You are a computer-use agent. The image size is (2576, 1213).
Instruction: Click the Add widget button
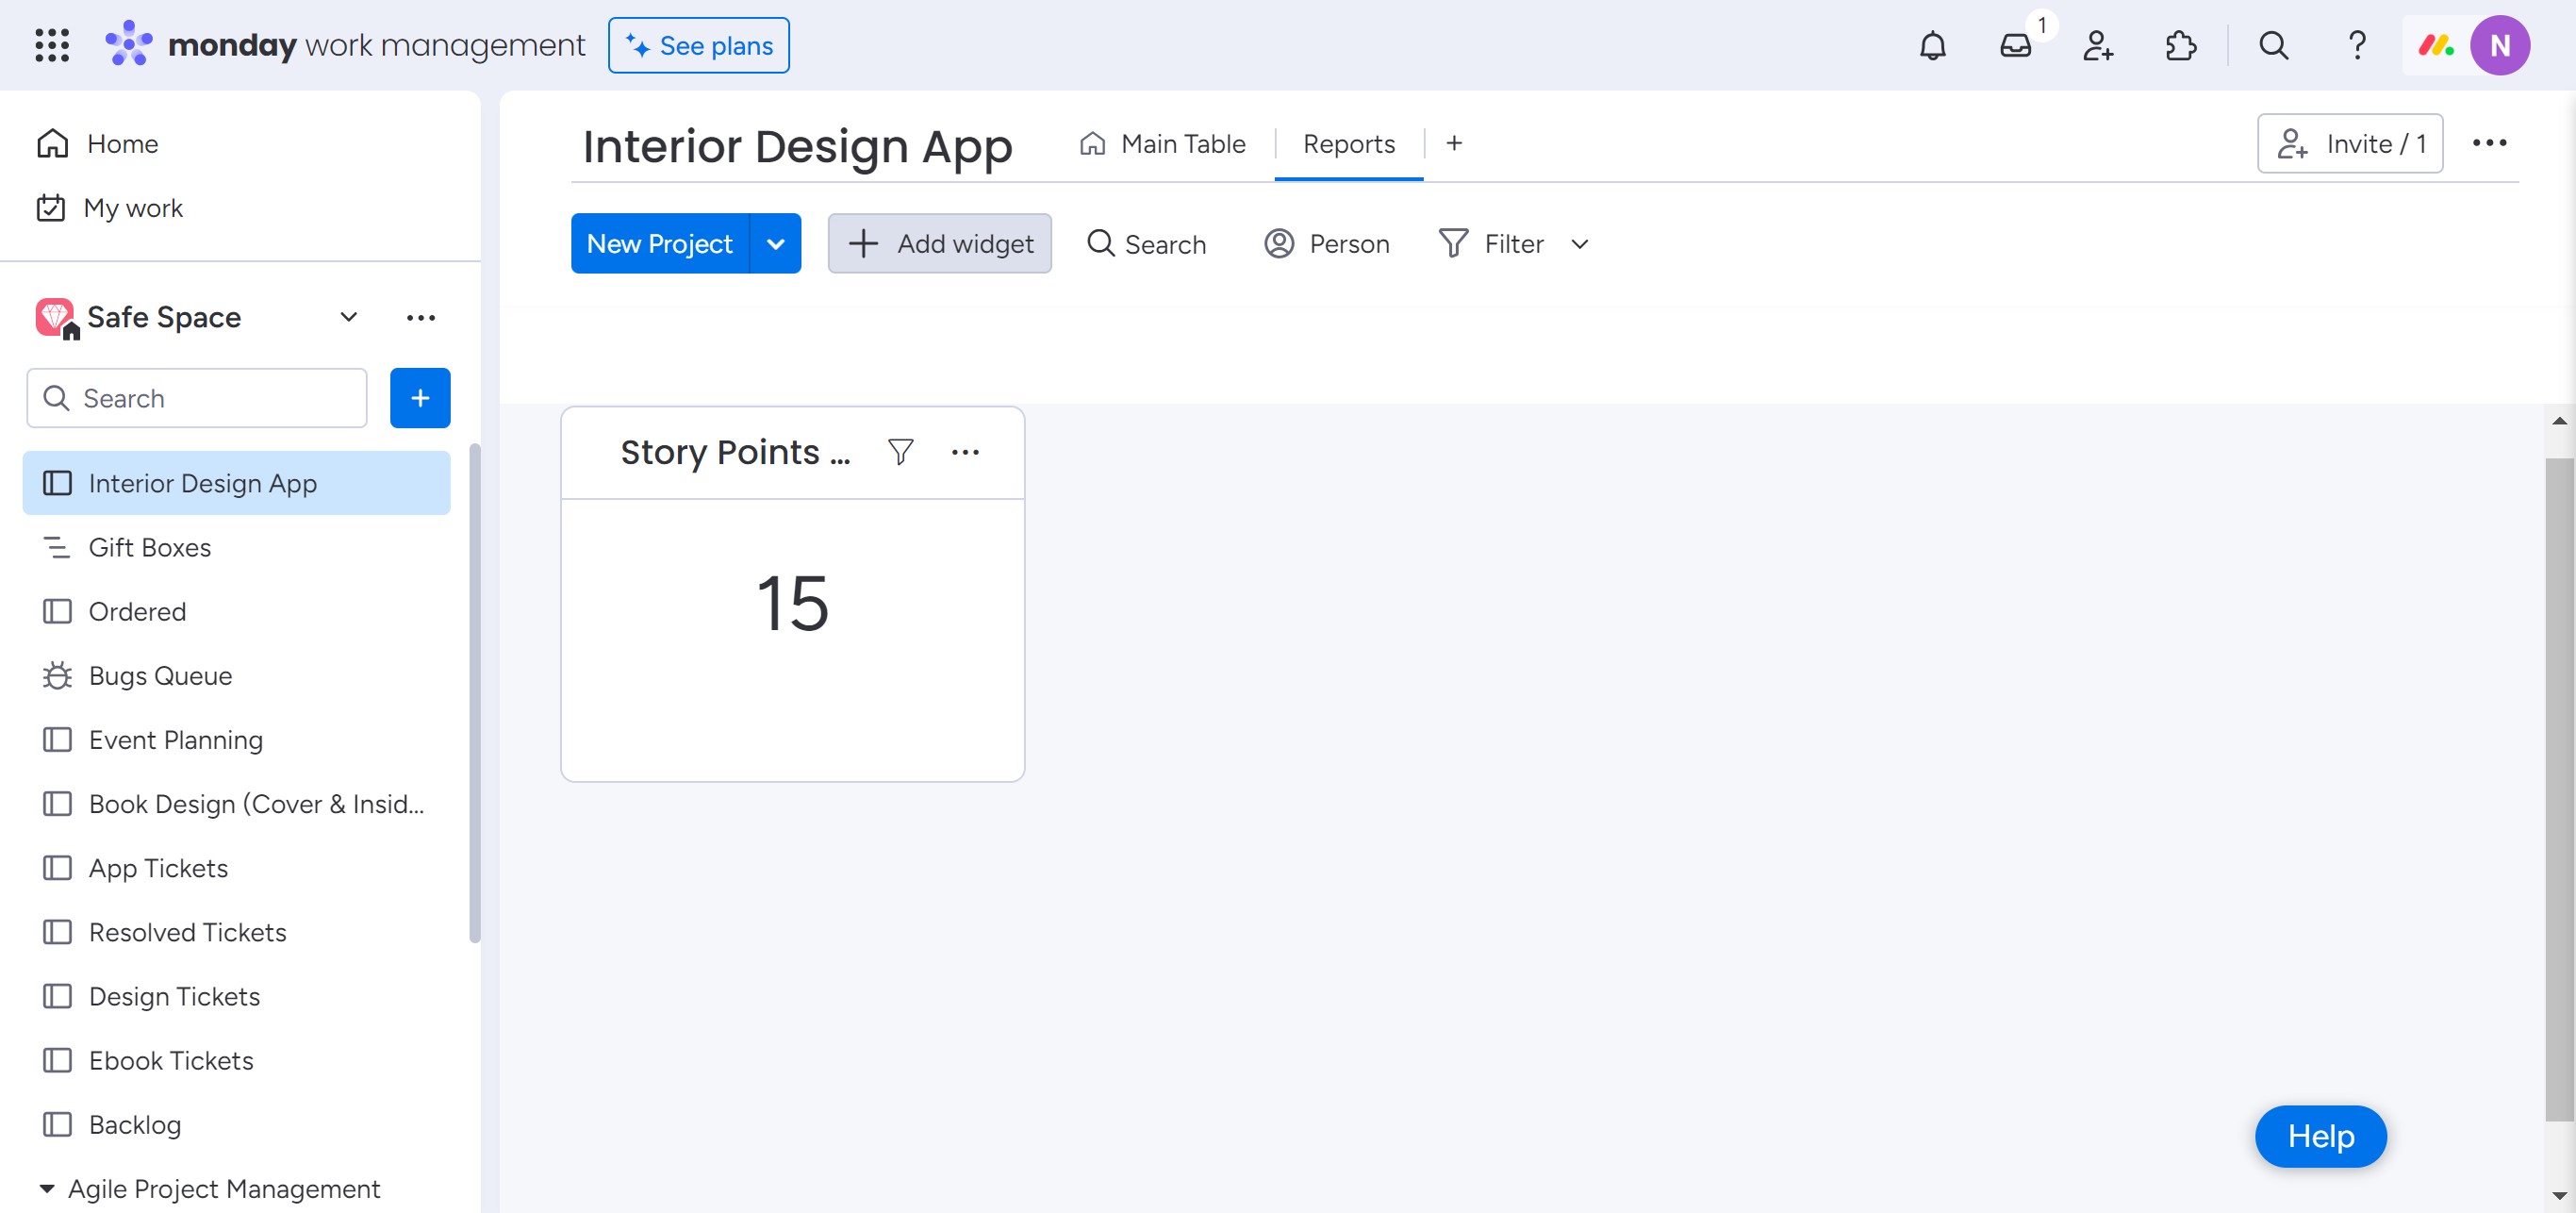pos(939,243)
